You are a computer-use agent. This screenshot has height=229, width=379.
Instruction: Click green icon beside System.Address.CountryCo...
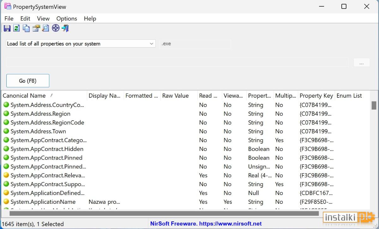pos(6,105)
